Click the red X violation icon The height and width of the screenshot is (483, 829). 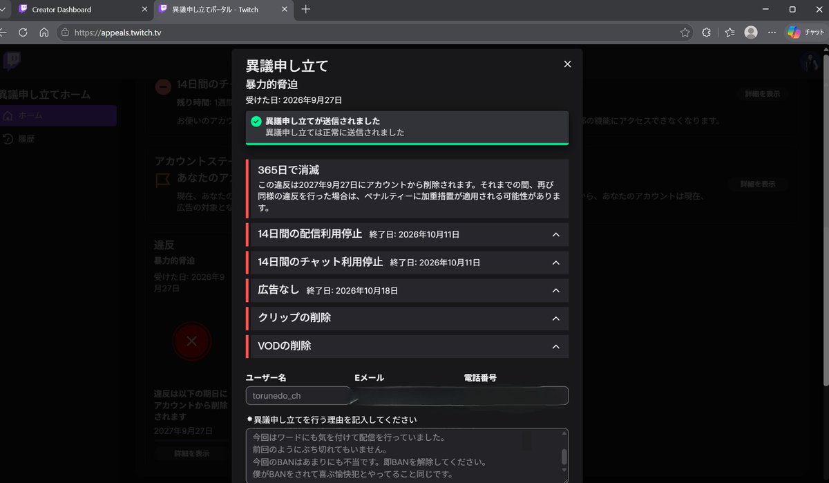click(x=192, y=341)
